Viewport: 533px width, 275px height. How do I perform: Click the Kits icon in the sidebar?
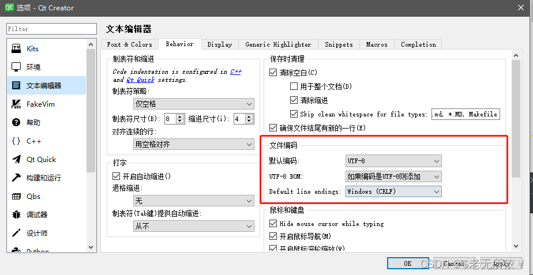tap(16, 48)
